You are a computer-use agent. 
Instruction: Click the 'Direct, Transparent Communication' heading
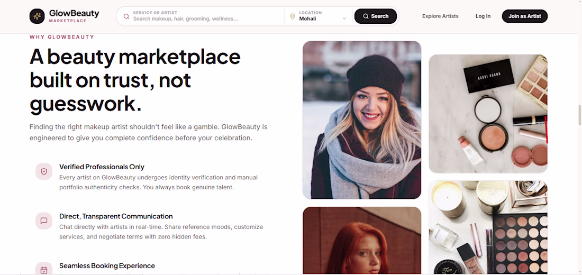(116, 216)
